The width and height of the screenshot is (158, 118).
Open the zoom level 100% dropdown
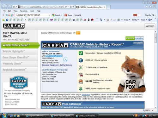[x=153, y=110]
